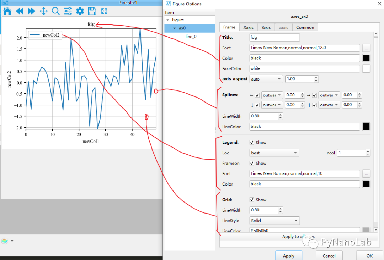Click Grid LineWidth 0.80 spinbox
Viewport: 384px width, 260px height.
[266, 210]
